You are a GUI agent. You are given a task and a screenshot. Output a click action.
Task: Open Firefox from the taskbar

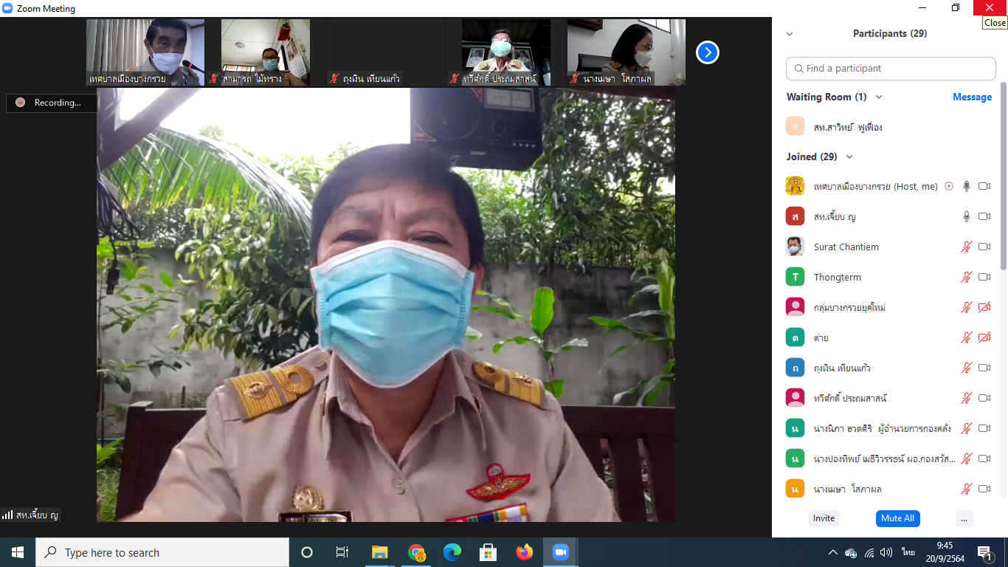[524, 552]
